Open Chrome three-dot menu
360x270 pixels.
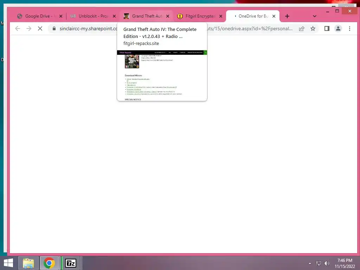tap(350, 29)
